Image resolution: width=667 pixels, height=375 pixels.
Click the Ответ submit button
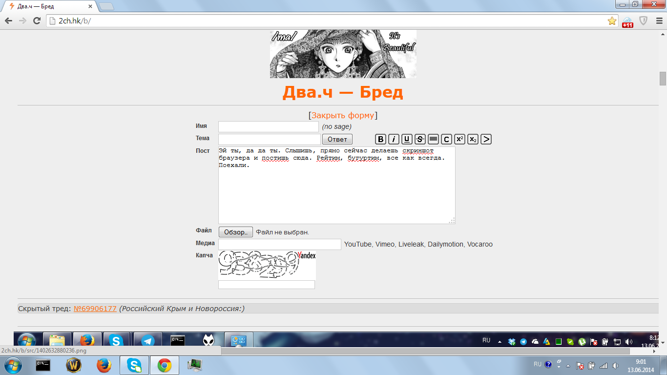pyautogui.click(x=337, y=139)
